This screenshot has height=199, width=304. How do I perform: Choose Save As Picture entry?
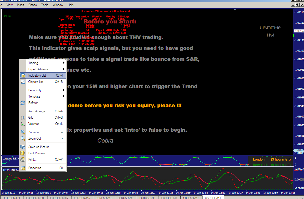[x=43, y=147]
